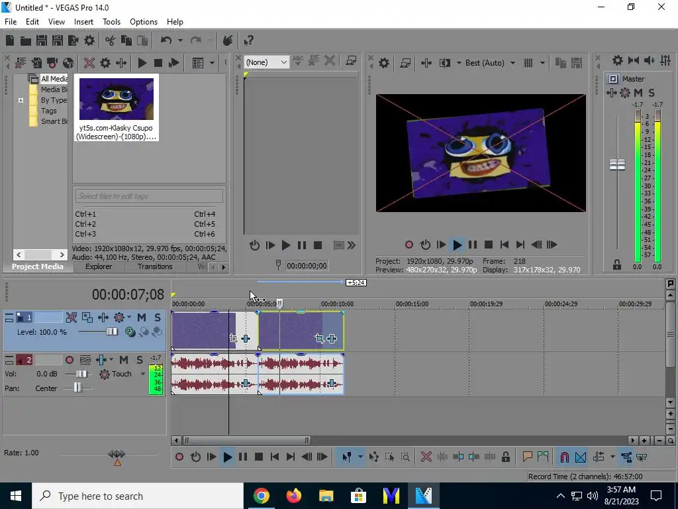
Task: Insert a region with the region icon
Action: tap(543, 457)
